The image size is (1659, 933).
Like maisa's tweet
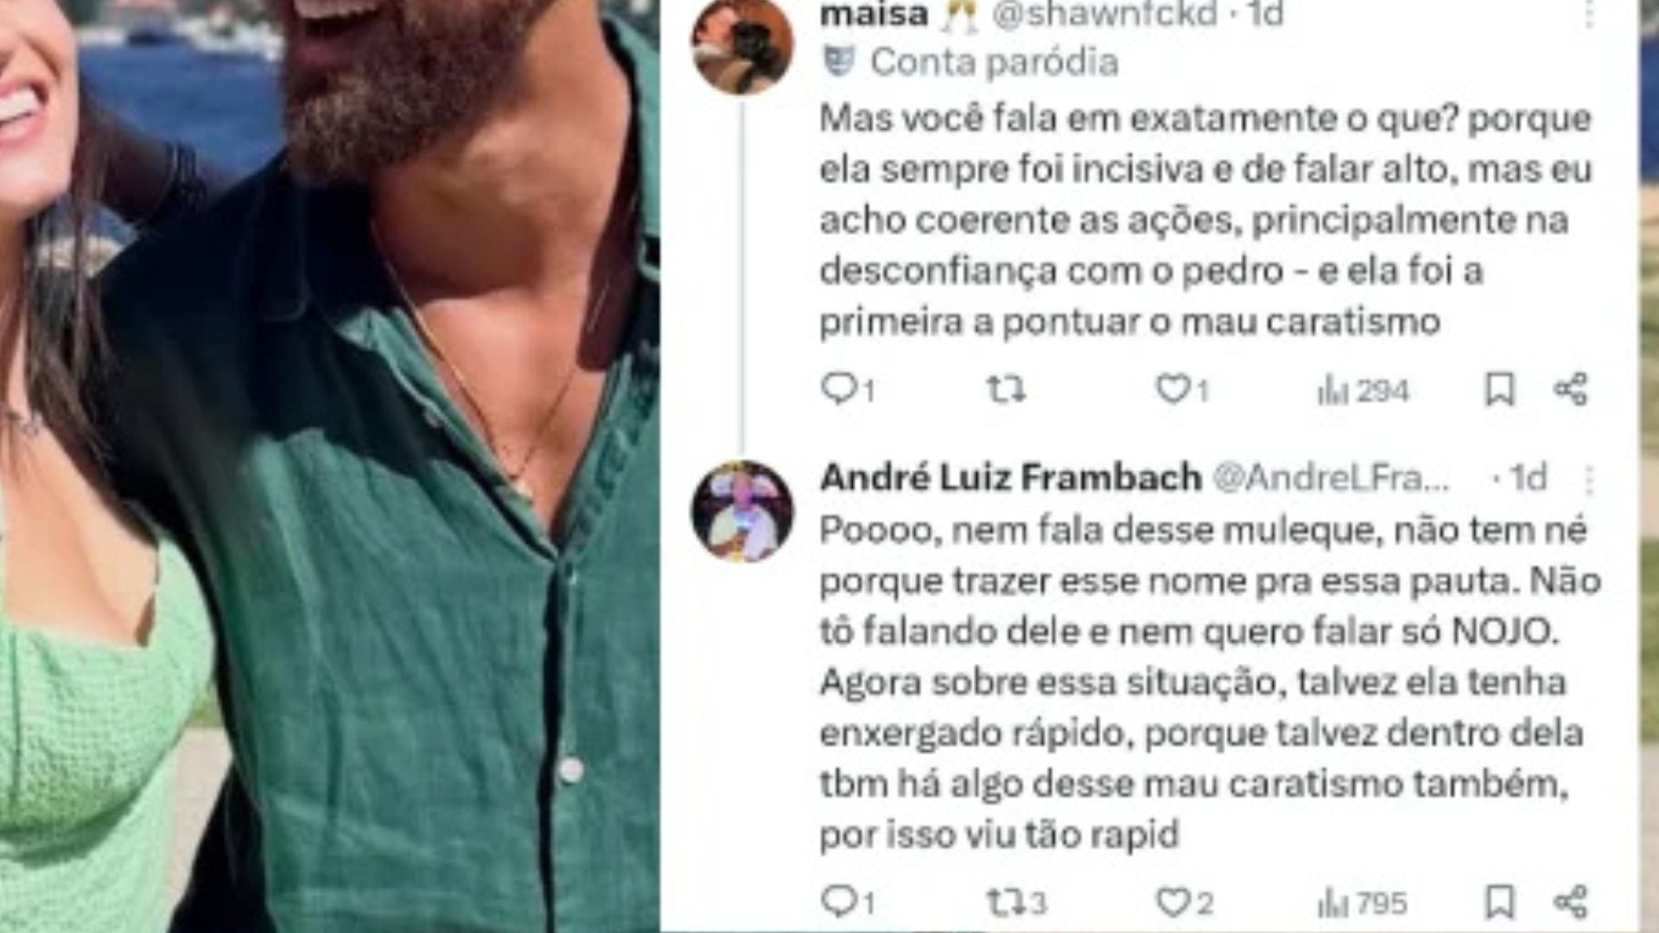[1182, 390]
